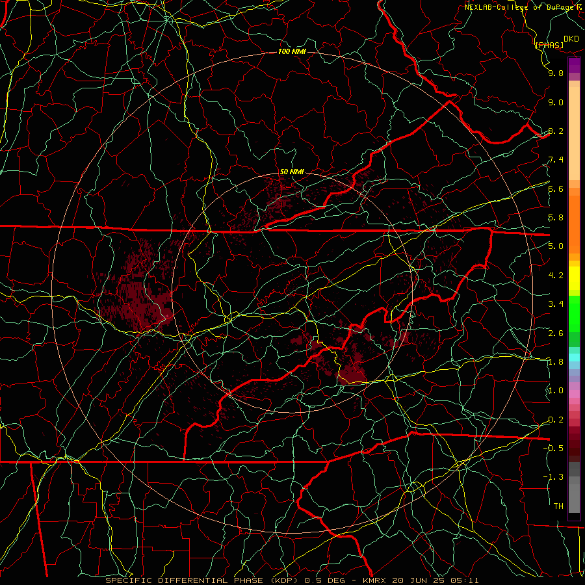Click the DKD label above the legend
Screen dimensions: 585x585
click(x=571, y=39)
